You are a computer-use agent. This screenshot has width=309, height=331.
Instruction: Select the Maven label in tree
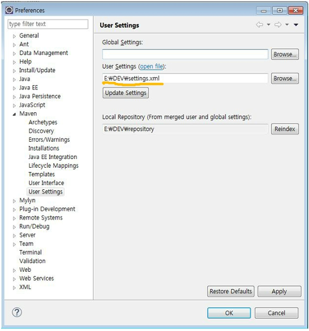28,113
